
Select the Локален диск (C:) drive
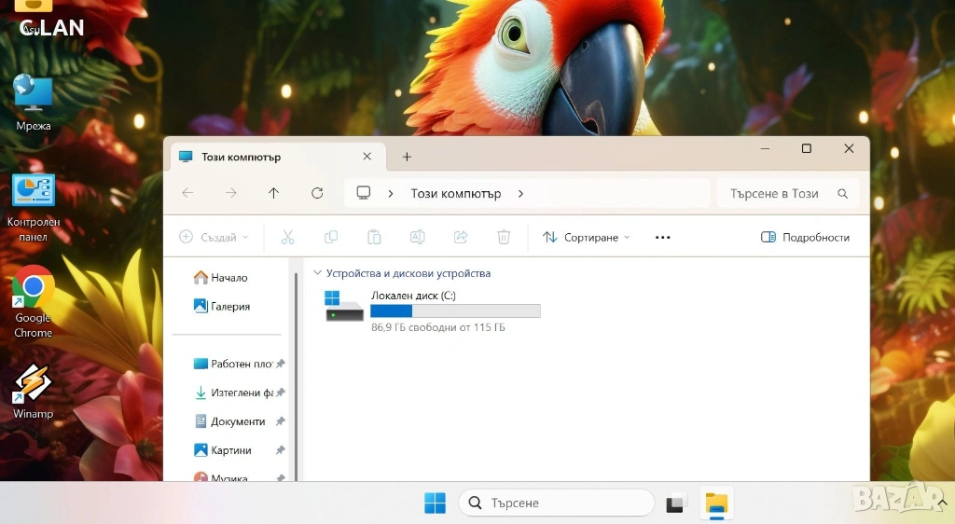click(x=431, y=308)
